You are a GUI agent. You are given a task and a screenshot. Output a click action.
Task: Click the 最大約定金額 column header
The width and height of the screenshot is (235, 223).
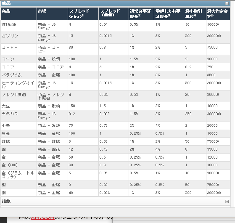click(x=218, y=14)
